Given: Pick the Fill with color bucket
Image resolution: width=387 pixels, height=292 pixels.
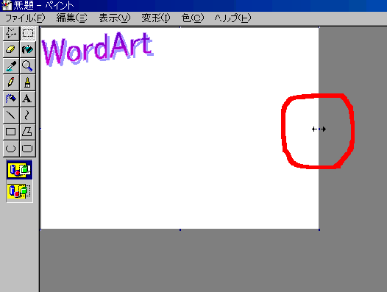Looking at the screenshot, I should tap(27, 49).
